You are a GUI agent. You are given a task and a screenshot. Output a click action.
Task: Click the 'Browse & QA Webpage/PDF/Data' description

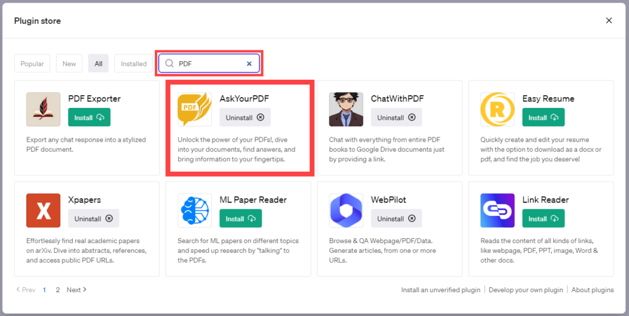(382, 251)
